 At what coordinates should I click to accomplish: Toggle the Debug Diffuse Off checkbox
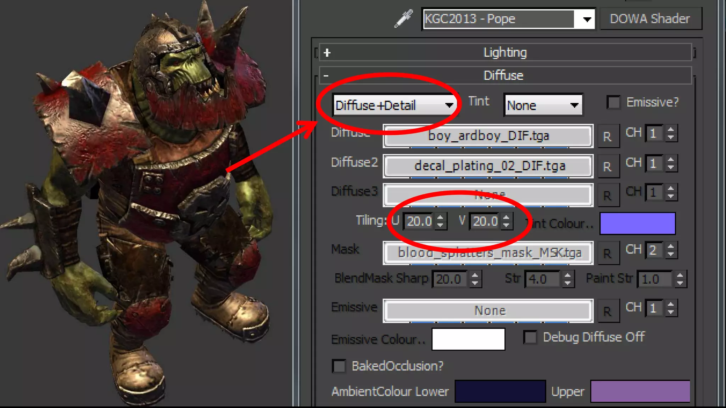[530, 337]
